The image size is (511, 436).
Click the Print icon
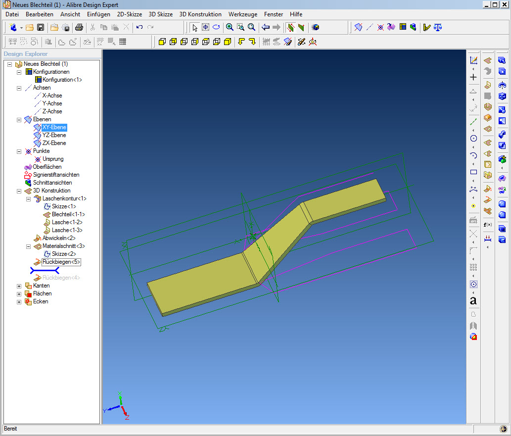pos(79,27)
